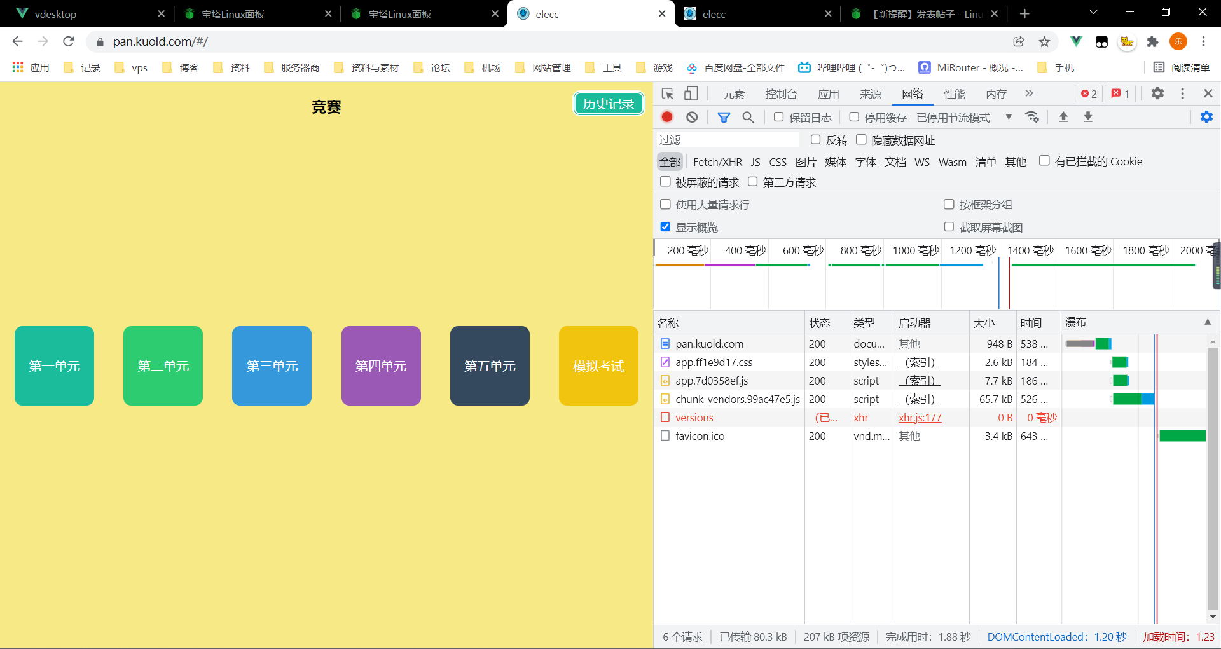Enable use large request rows

click(x=665, y=204)
